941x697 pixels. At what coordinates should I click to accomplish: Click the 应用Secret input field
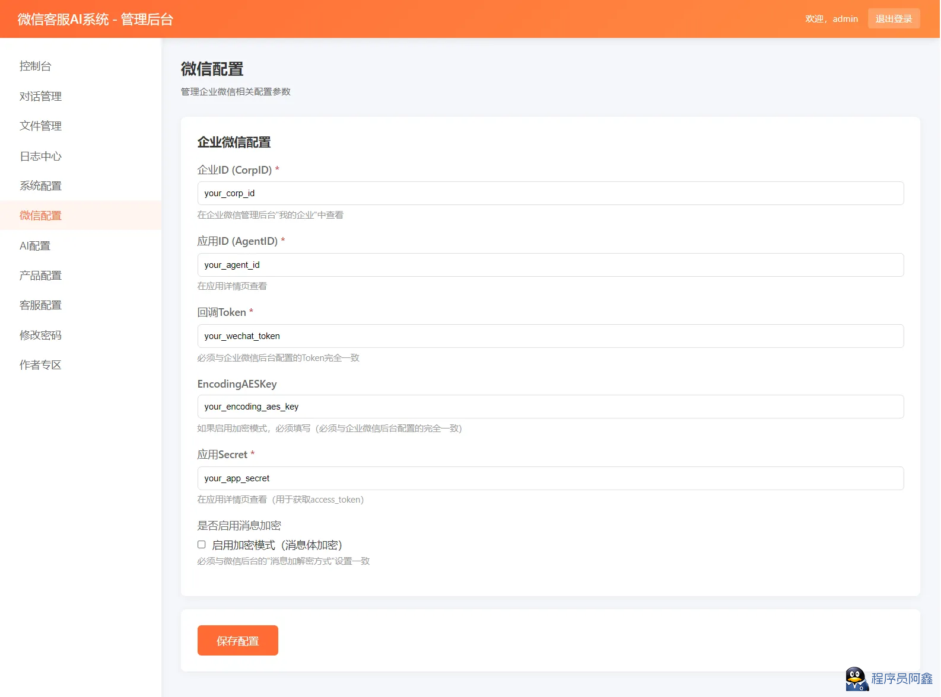pyautogui.click(x=550, y=478)
